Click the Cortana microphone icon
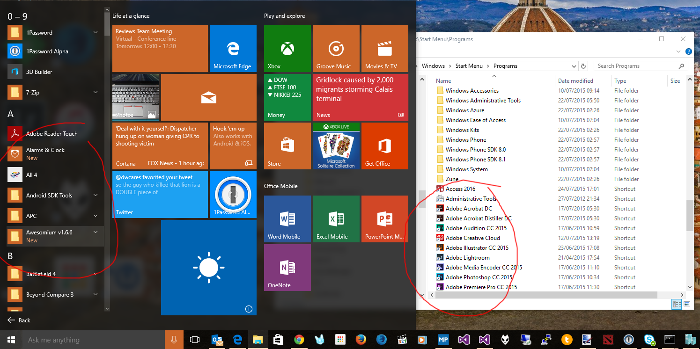The image size is (700, 349). (x=174, y=340)
